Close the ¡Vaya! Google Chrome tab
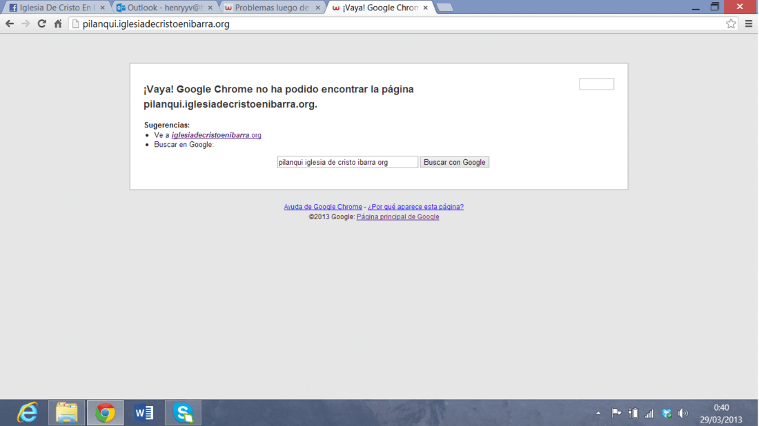This screenshot has width=759, height=426. pos(426,8)
